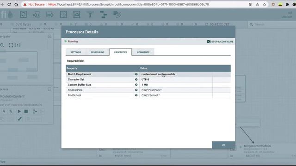Select the Properties tab
Screen dimensions: 296x166
(121, 52)
